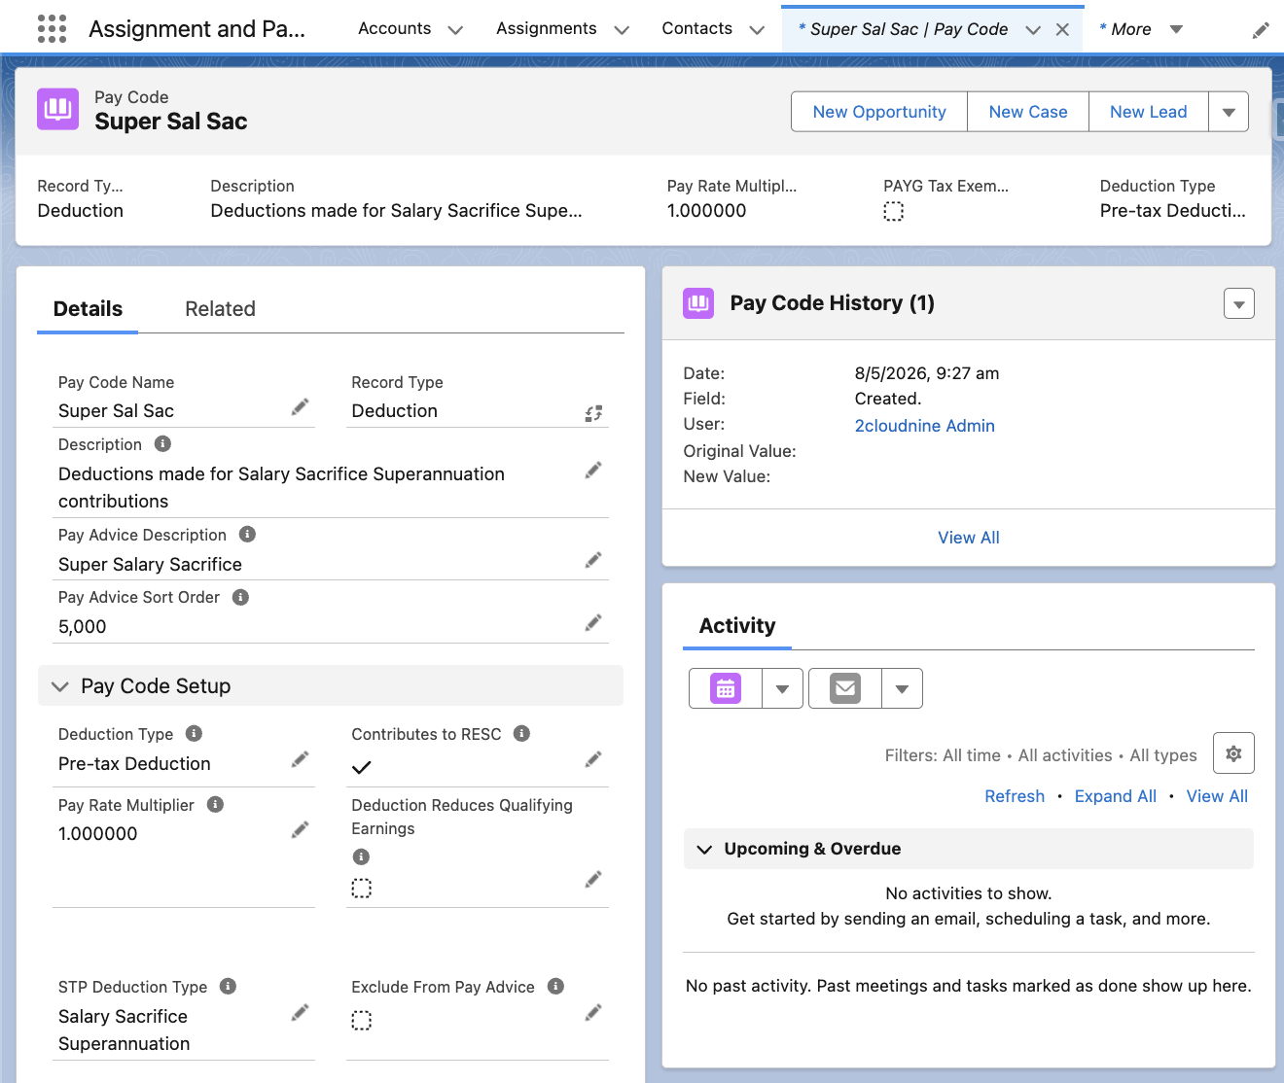1284x1083 pixels.
Task: Edit the Deduction Type pencil
Action: (x=301, y=759)
